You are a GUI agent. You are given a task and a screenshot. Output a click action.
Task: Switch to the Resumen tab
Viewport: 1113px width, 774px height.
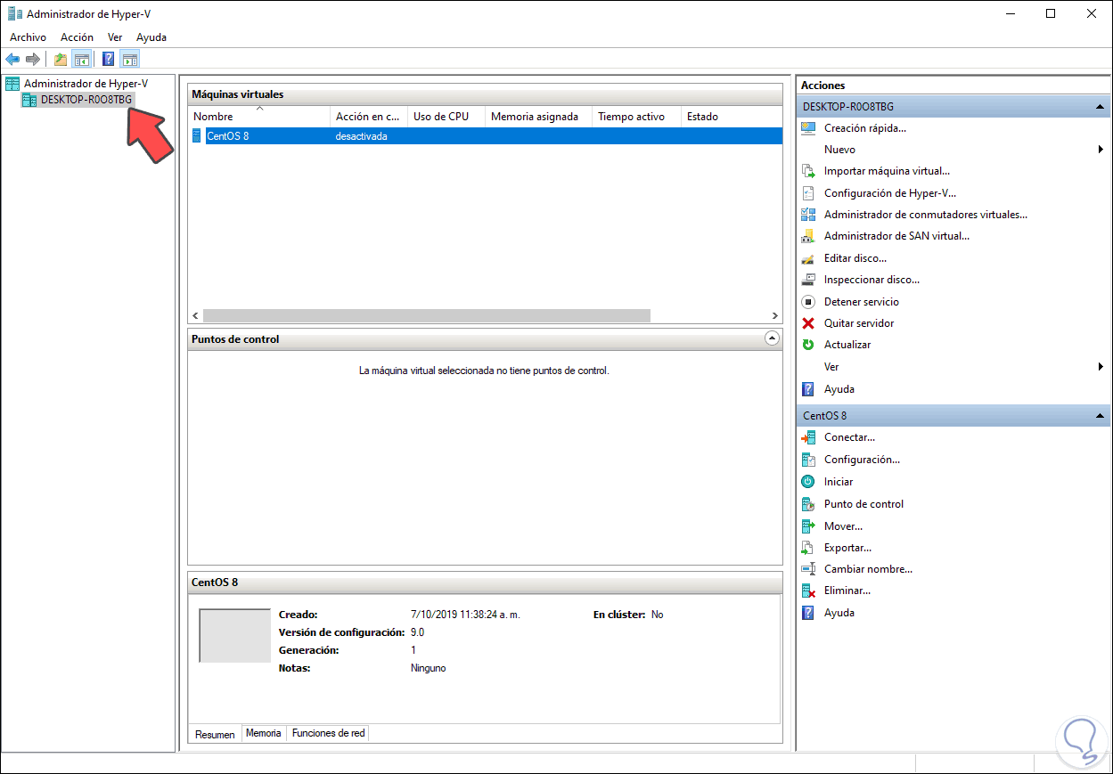215,734
